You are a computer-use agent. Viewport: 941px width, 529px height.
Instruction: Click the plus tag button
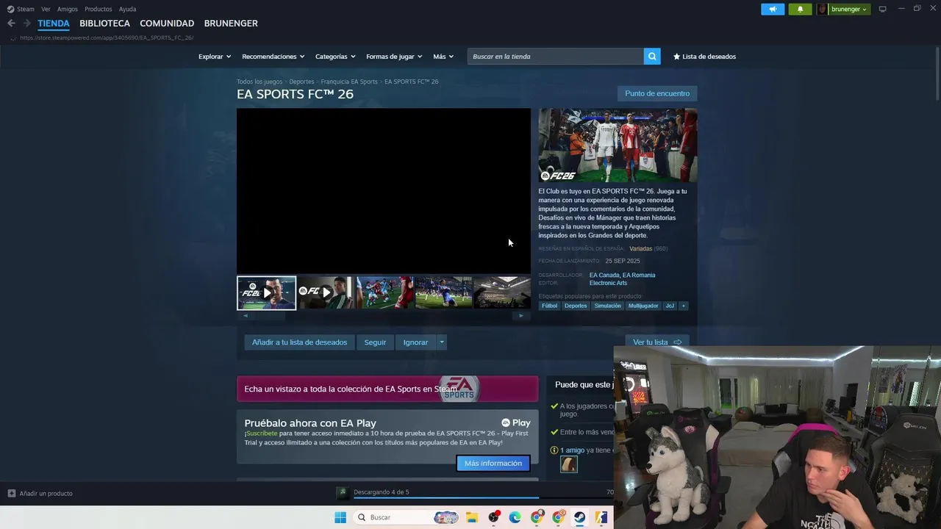pos(683,306)
